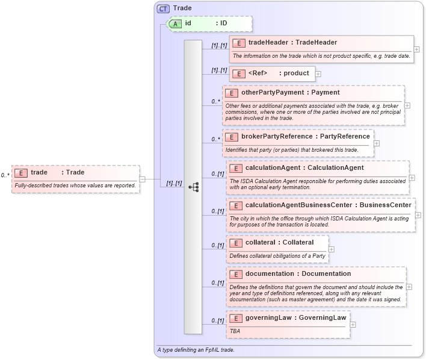This screenshot has height=359, width=426.
Task: Click the E icon of calculationAgentBusinessCenter
Action: coord(235,206)
